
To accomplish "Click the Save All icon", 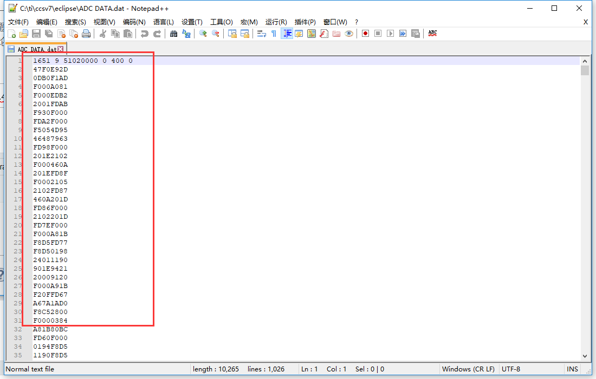I will tap(49, 34).
